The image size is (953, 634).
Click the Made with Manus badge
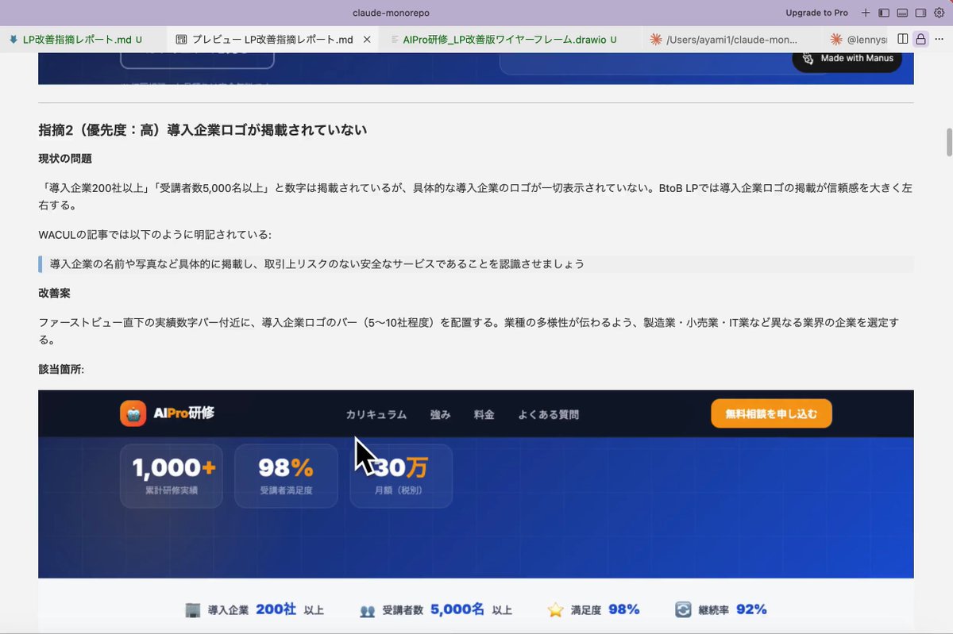(847, 58)
